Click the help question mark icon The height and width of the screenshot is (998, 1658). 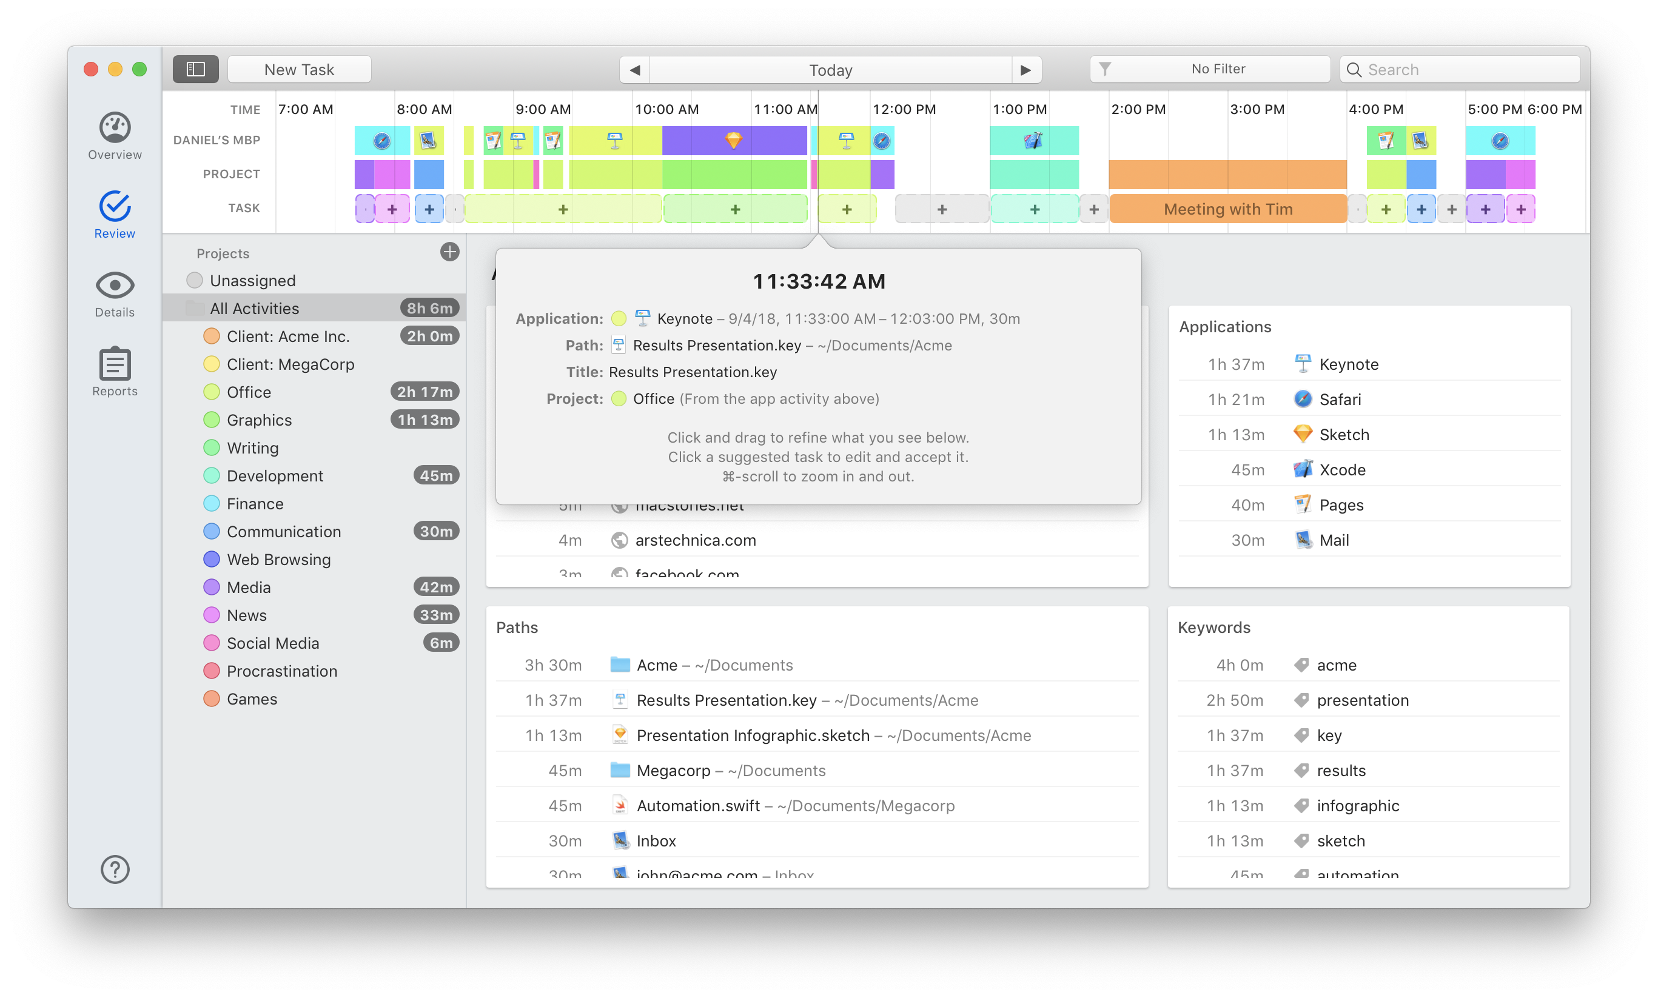pos(115,869)
